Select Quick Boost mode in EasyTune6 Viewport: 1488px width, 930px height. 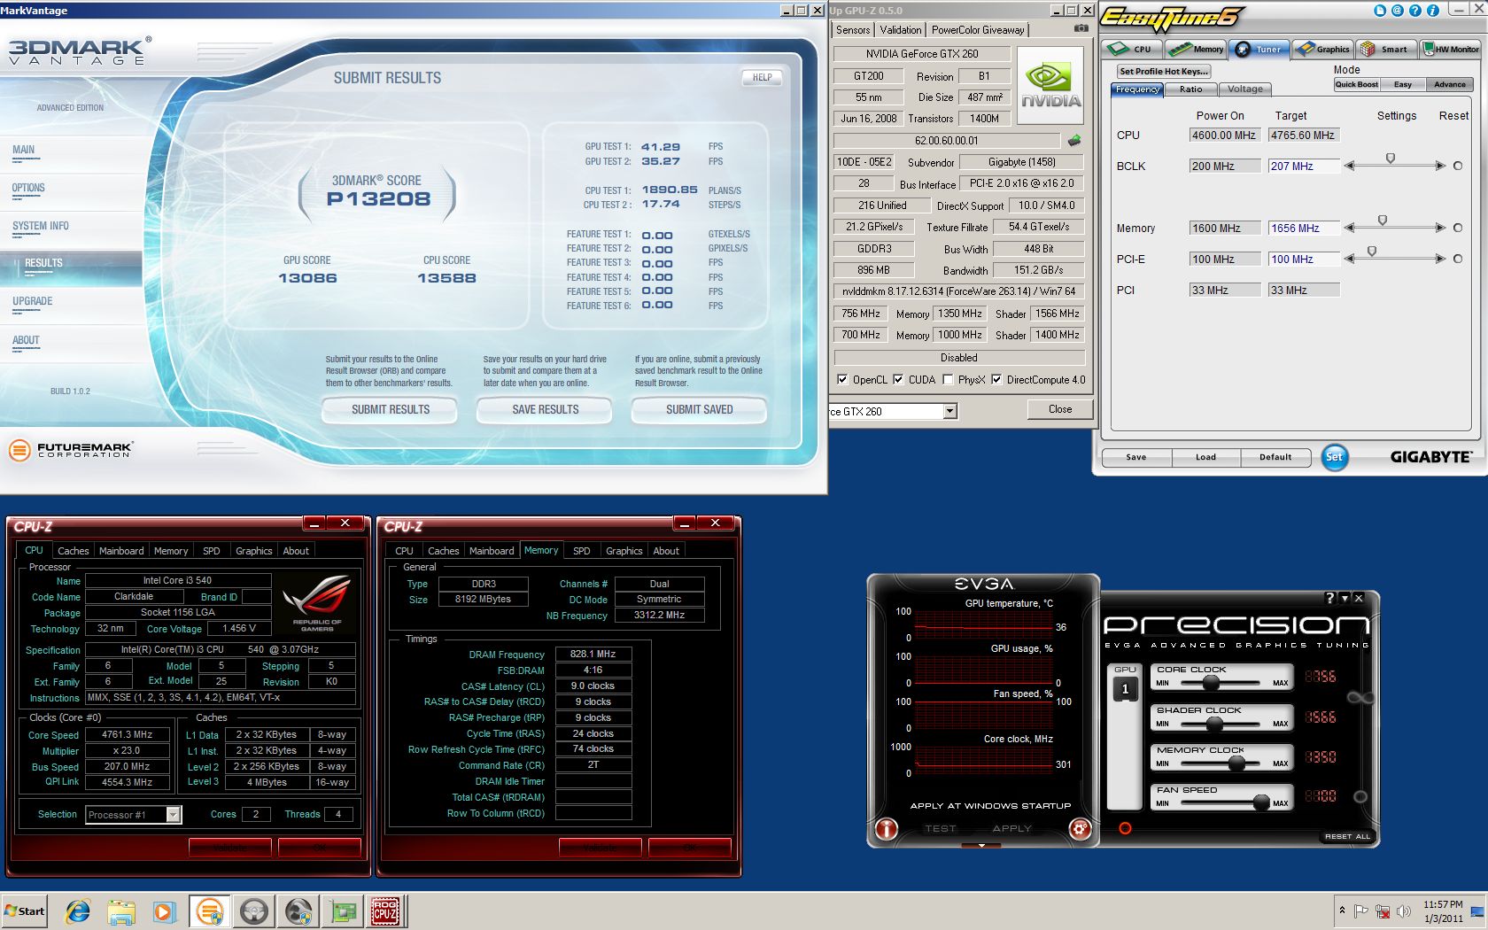pyautogui.click(x=1356, y=84)
